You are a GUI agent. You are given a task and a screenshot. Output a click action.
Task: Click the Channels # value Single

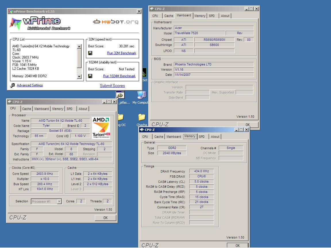[231, 148]
